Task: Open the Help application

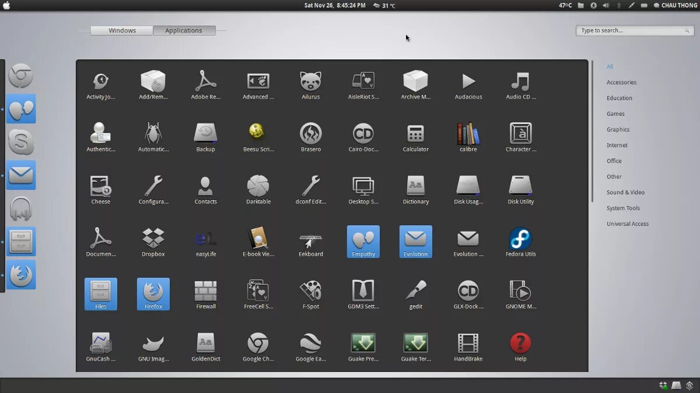Action: pos(521,347)
